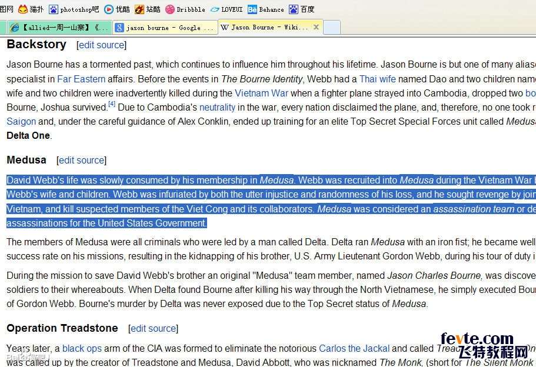
Task: Click the Operation Treadstone heading
Action: 62,328
